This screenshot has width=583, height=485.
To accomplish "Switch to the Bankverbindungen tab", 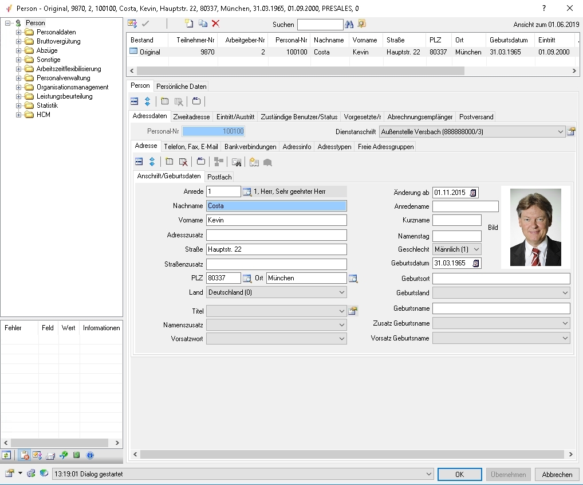I will click(250, 147).
